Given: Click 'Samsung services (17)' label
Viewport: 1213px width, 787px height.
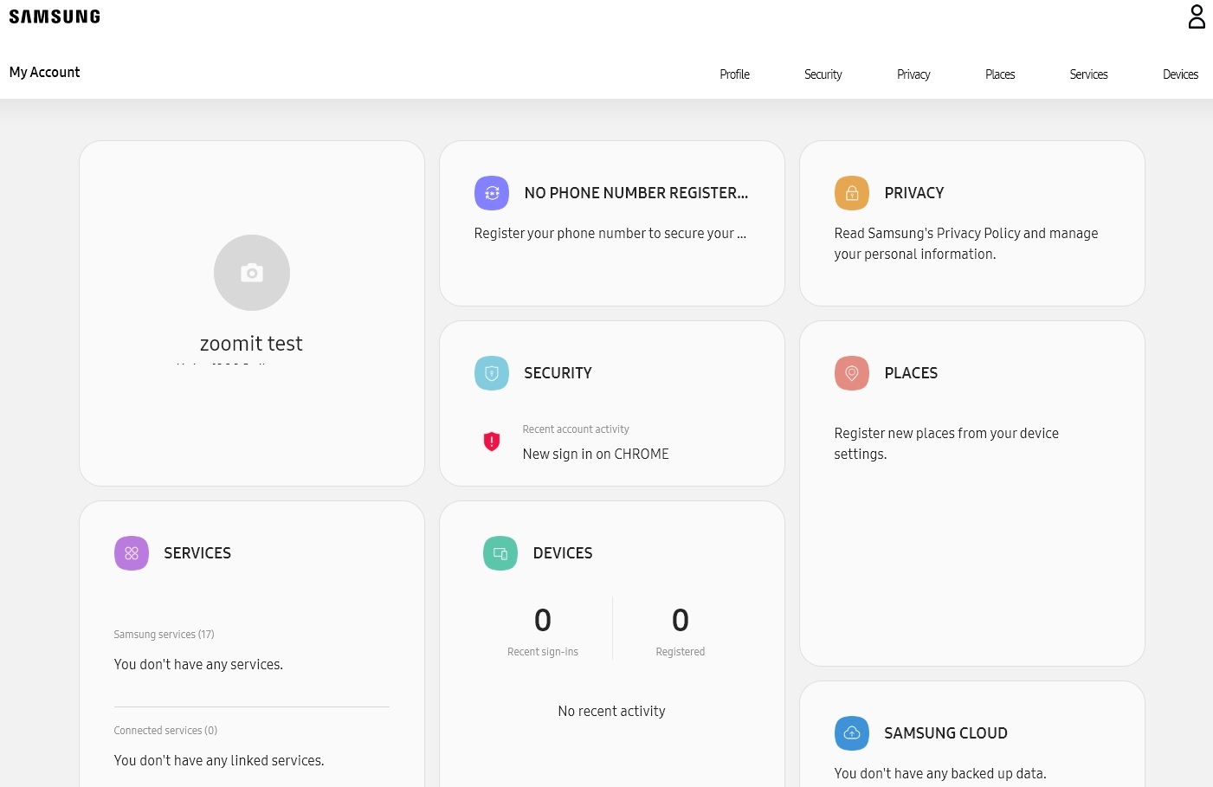Looking at the screenshot, I should click(x=164, y=635).
